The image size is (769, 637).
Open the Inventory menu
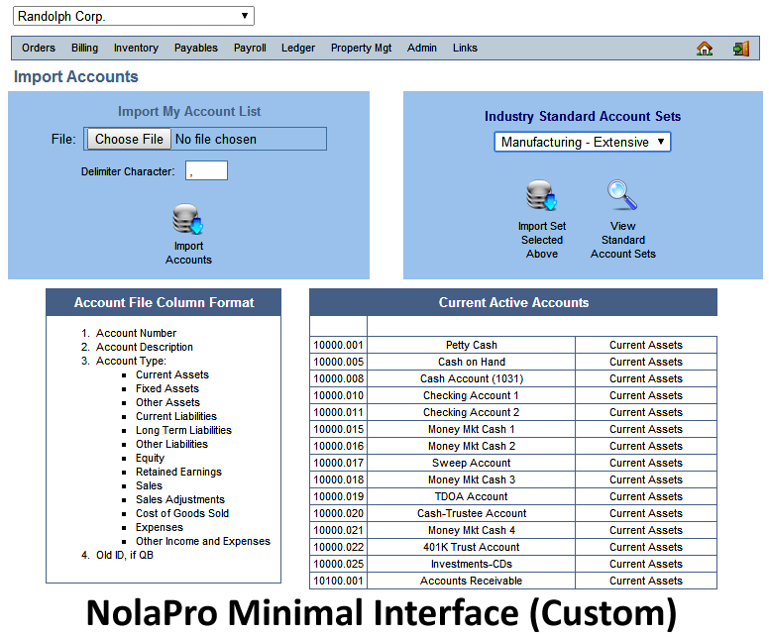tap(136, 48)
